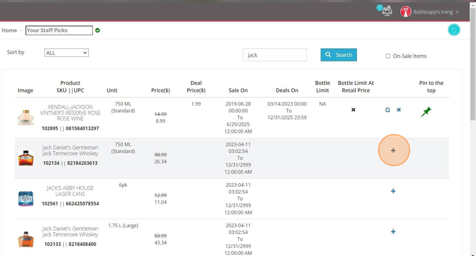Select the KENDALL-JACKSON VINTNER'S RESERVE product name
Screen dimensions: 476x256
point(70,113)
